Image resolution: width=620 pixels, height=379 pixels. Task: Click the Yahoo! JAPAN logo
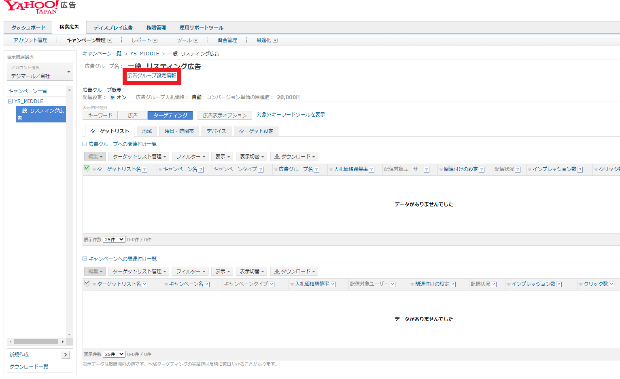32,7
